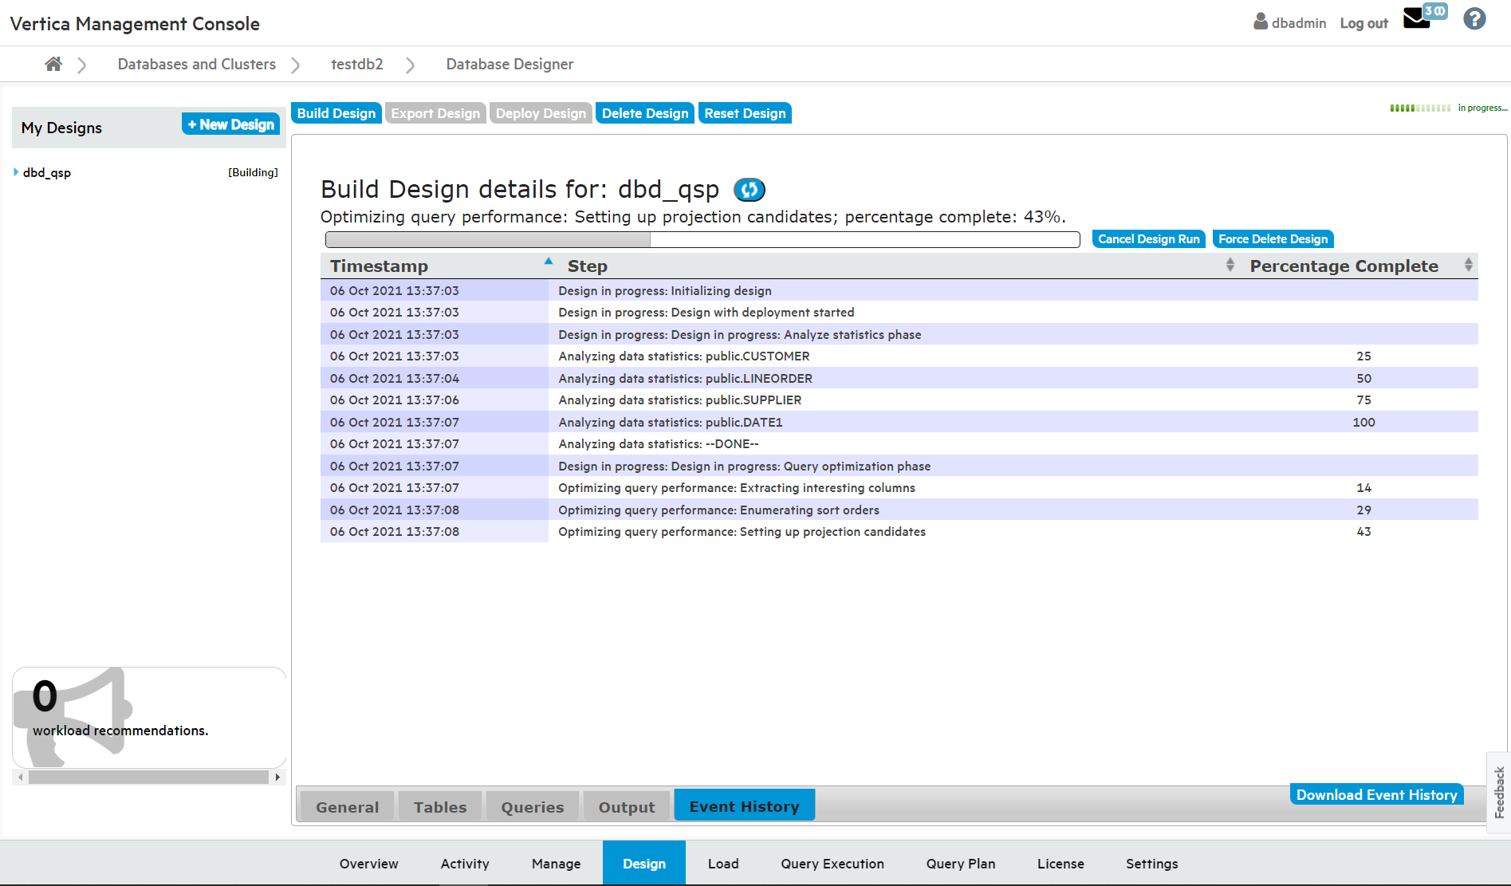Click the --DONE-- statistics row

[x=899, y=444]
